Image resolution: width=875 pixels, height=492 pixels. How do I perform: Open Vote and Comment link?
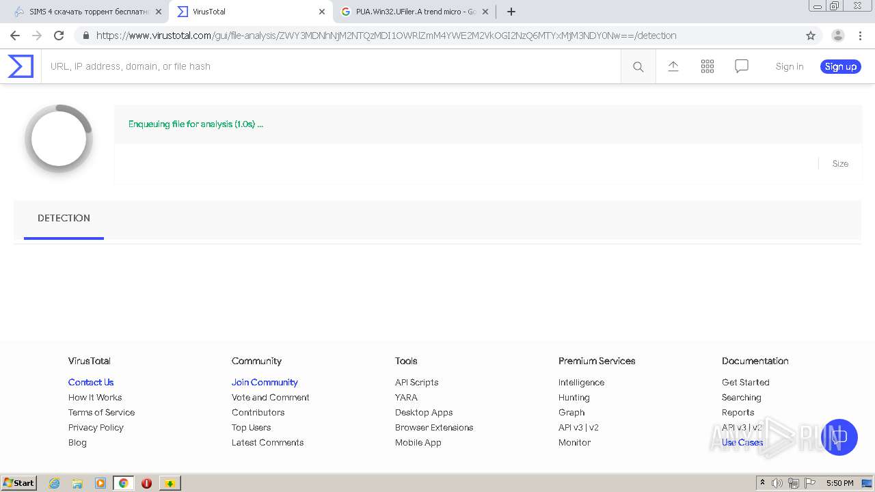coord(271,398)
